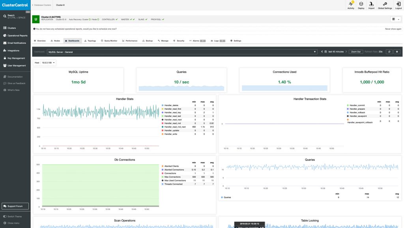Dismiss the operational reports banner via Never show again

coord(393,28)
